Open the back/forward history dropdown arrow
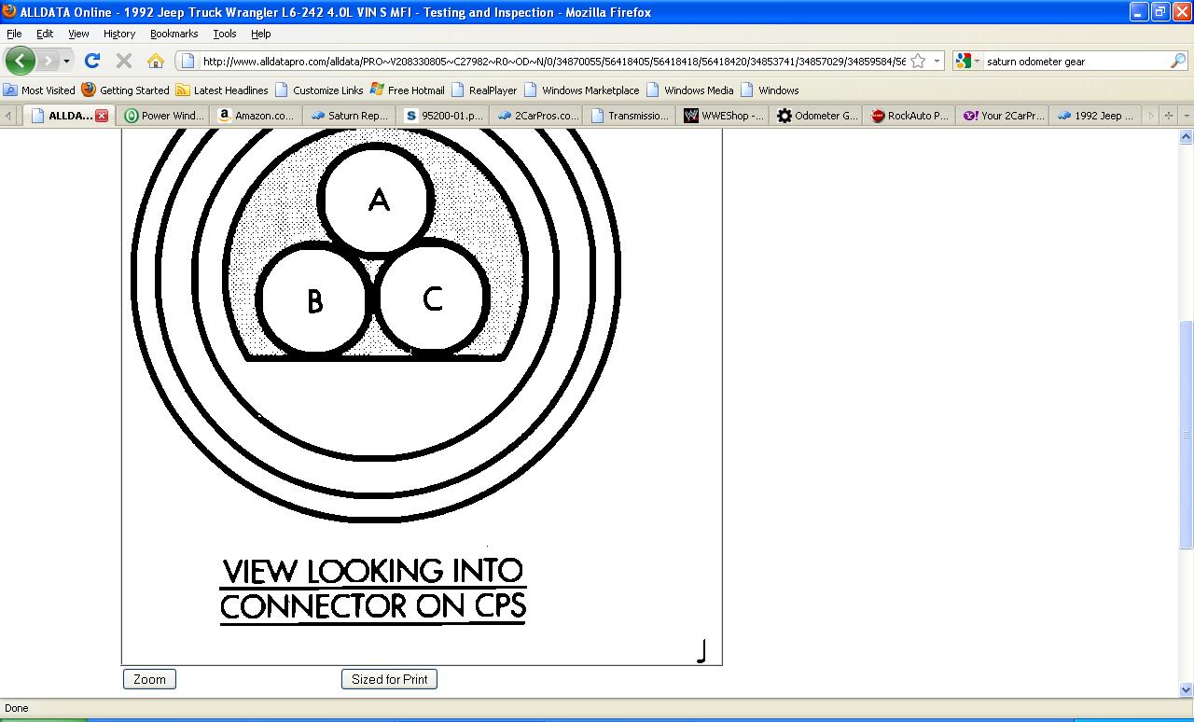Screen dimensions: 1194x722 tap(66, 62)
